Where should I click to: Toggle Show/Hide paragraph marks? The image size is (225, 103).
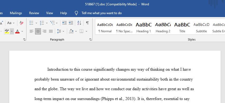point(87,23)
